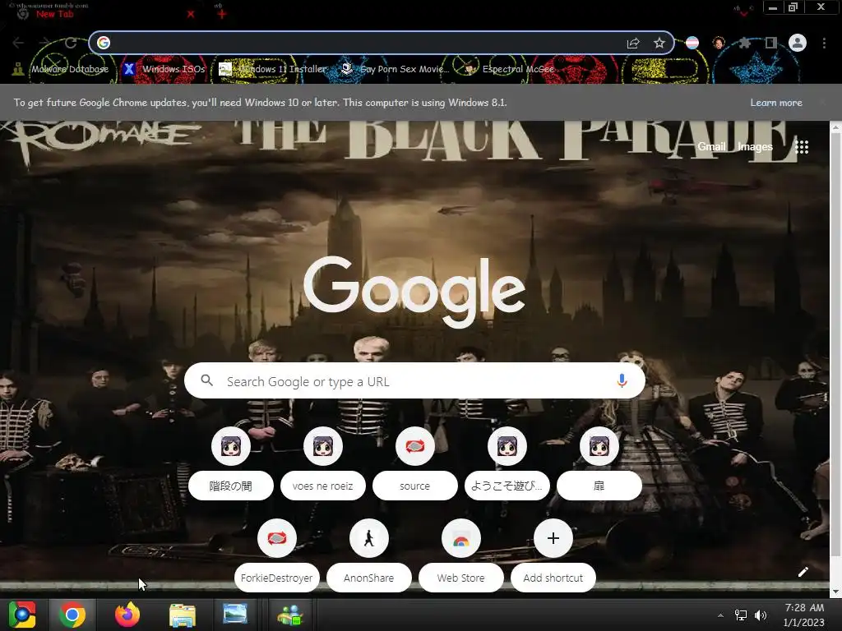This screenshot has width=842, height=631.
Task: Show hidden tray icons arrow
Action: [x=720, y=615]
